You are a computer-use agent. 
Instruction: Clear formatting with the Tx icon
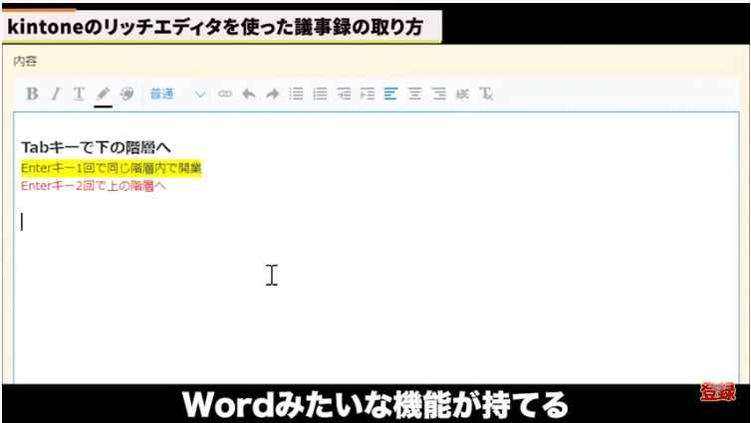486,95
